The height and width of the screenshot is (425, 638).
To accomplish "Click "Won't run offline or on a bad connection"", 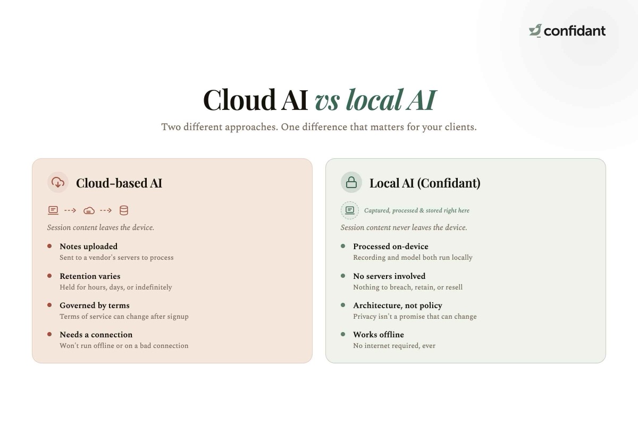I will point(124,346).
